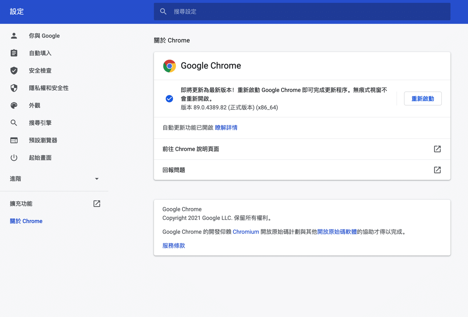Screen dimensions: 468x317
Task: Click the magnifier icon beside 搜尋引擎
Action: pos(14,123)
